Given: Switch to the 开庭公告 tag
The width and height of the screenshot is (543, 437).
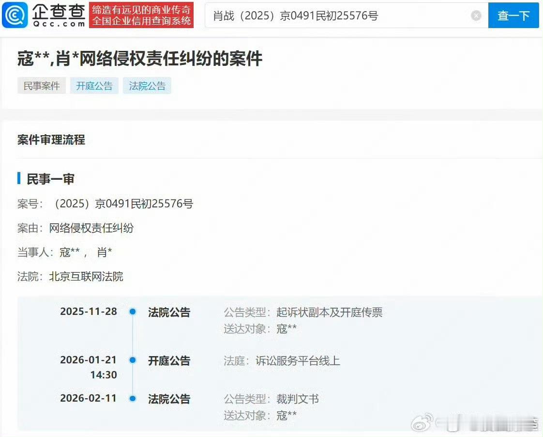Looking at the screenshot, I should pos(94,86).
